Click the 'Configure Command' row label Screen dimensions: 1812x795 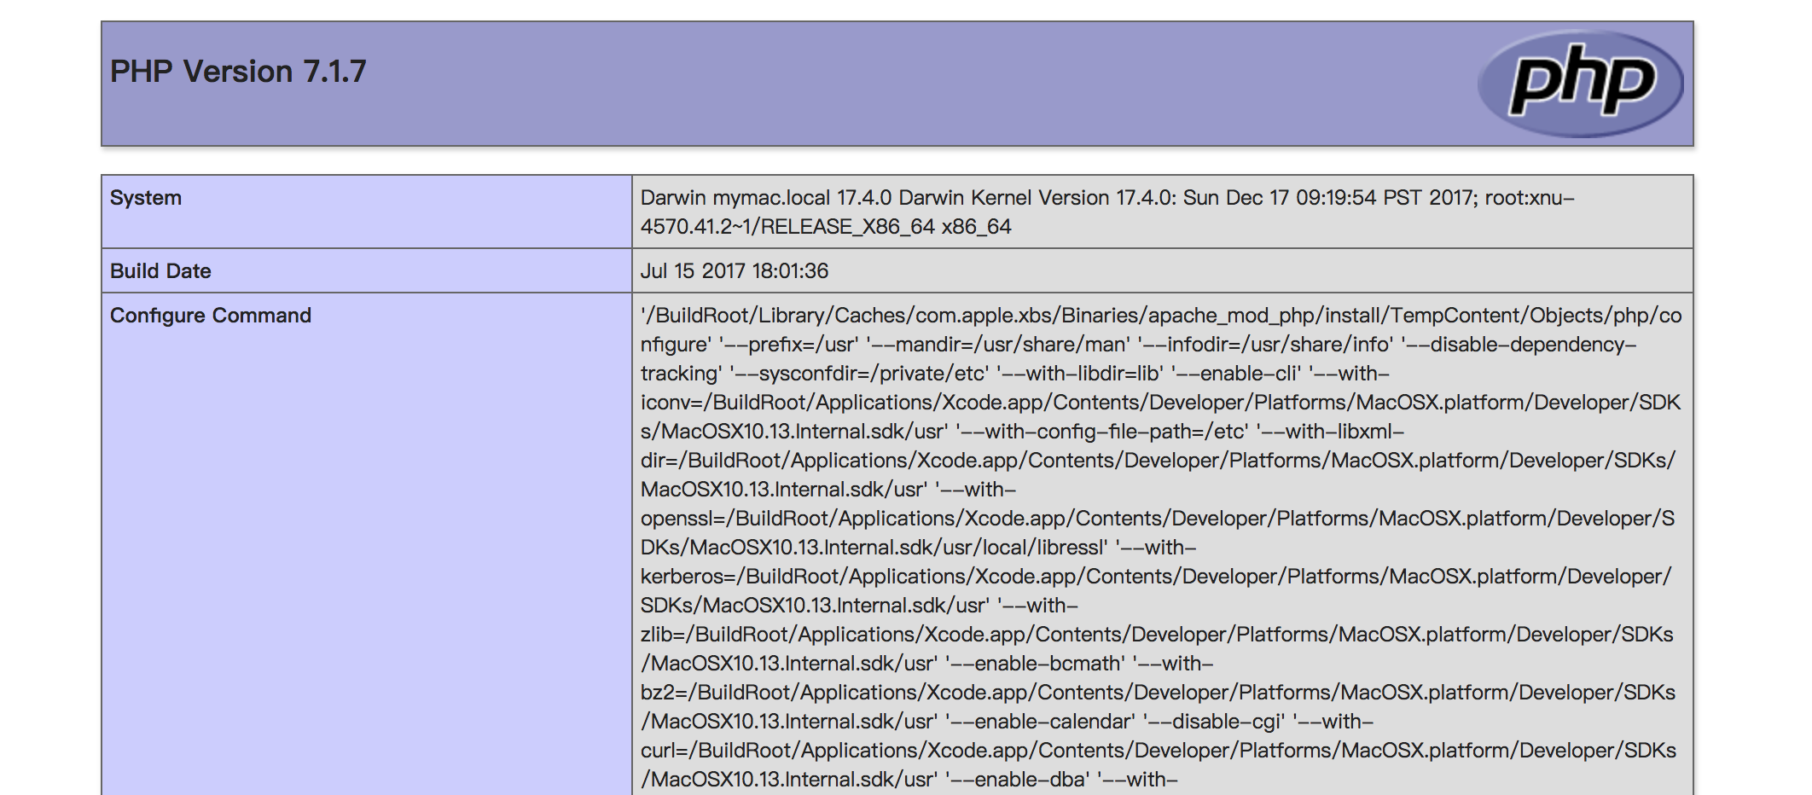(x=211, y=316)
